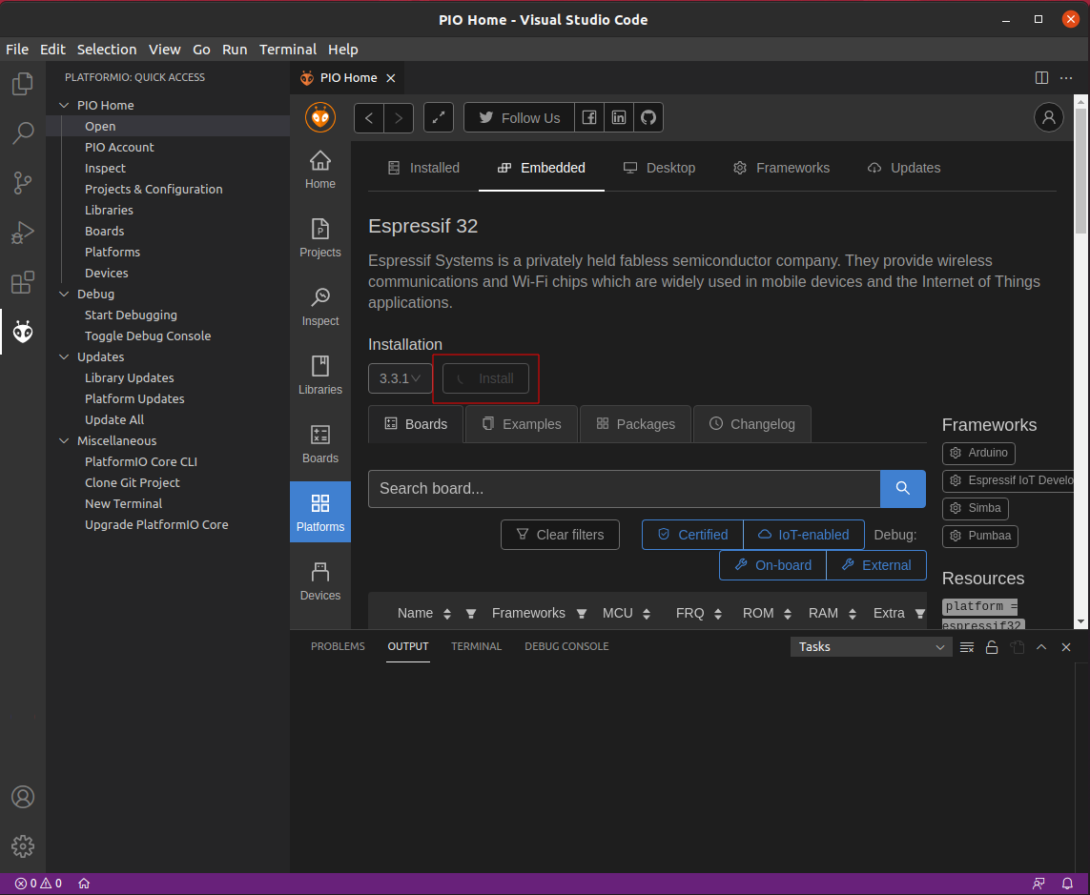
Task: Toggle On-board debug filter
Action: pyautogui.click(x=773, y=565)
